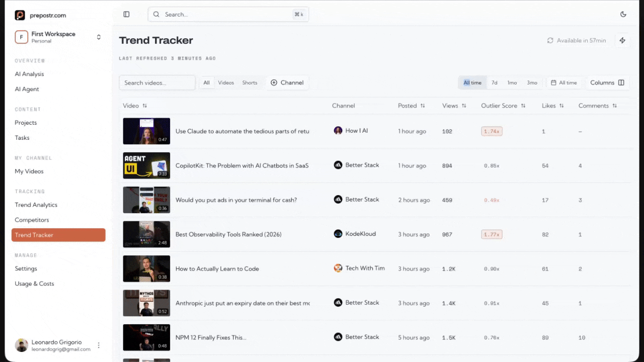Click title Anthropic just put an expiry date
This screenshot has height=362, width=644.
(x=243, y=303)
